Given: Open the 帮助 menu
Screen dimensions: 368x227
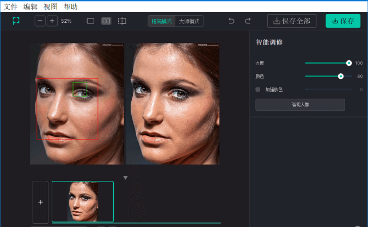Looking at the screenshot, I should [70, 7].
